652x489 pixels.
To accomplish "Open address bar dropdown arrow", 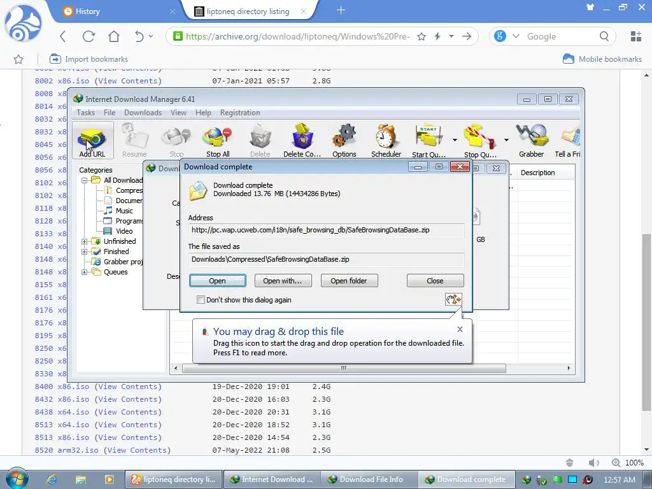I will click(451, 36).
